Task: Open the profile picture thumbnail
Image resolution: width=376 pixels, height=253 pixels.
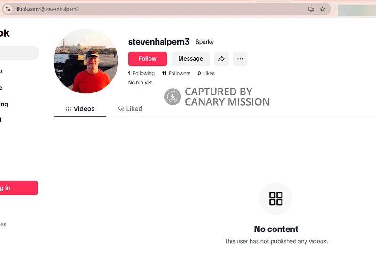Action: (x=86, y=61)
